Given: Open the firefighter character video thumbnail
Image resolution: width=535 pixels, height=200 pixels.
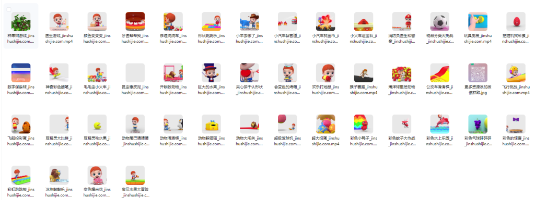Looking at the screenshot, I should [402, 22].
